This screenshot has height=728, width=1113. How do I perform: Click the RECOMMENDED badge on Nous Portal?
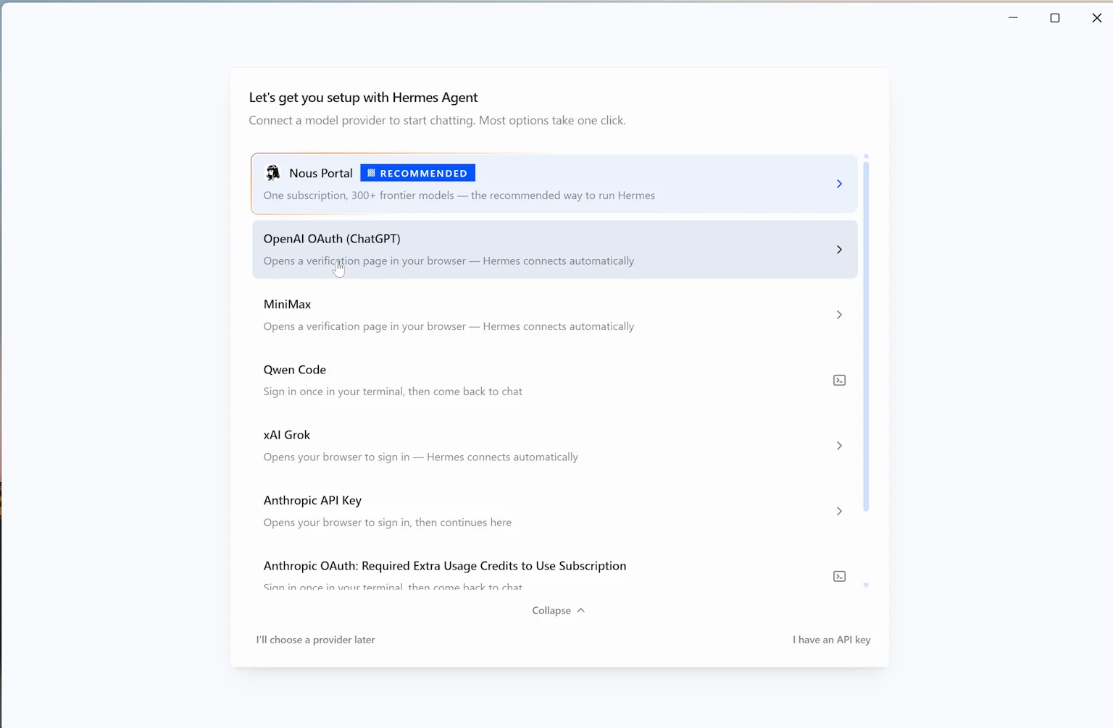pos(417,173)
